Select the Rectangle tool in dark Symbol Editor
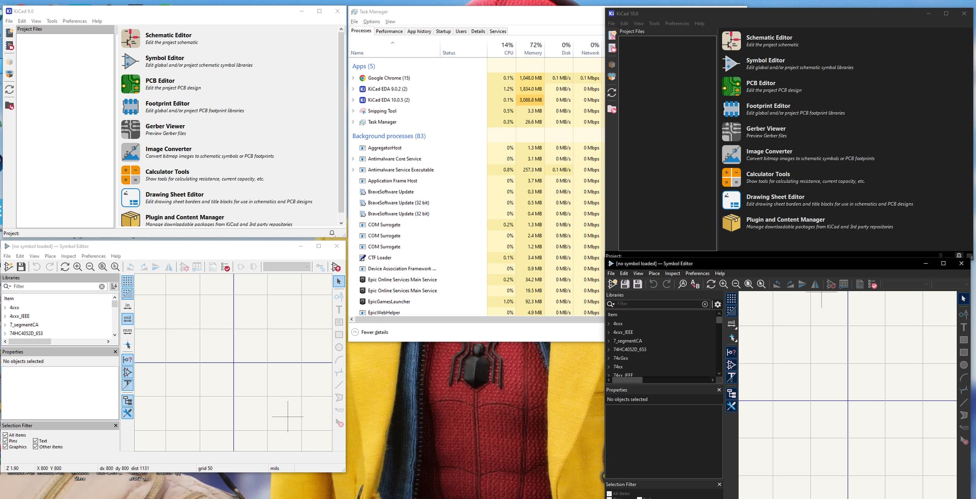 (x=963, y=352)
